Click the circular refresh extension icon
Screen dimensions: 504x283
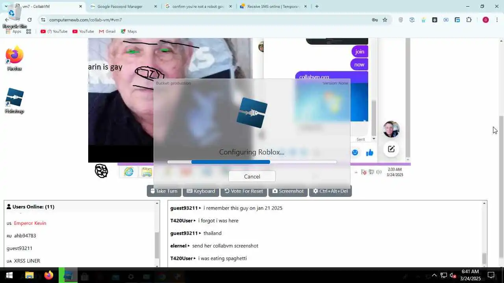tap(412, 20)
